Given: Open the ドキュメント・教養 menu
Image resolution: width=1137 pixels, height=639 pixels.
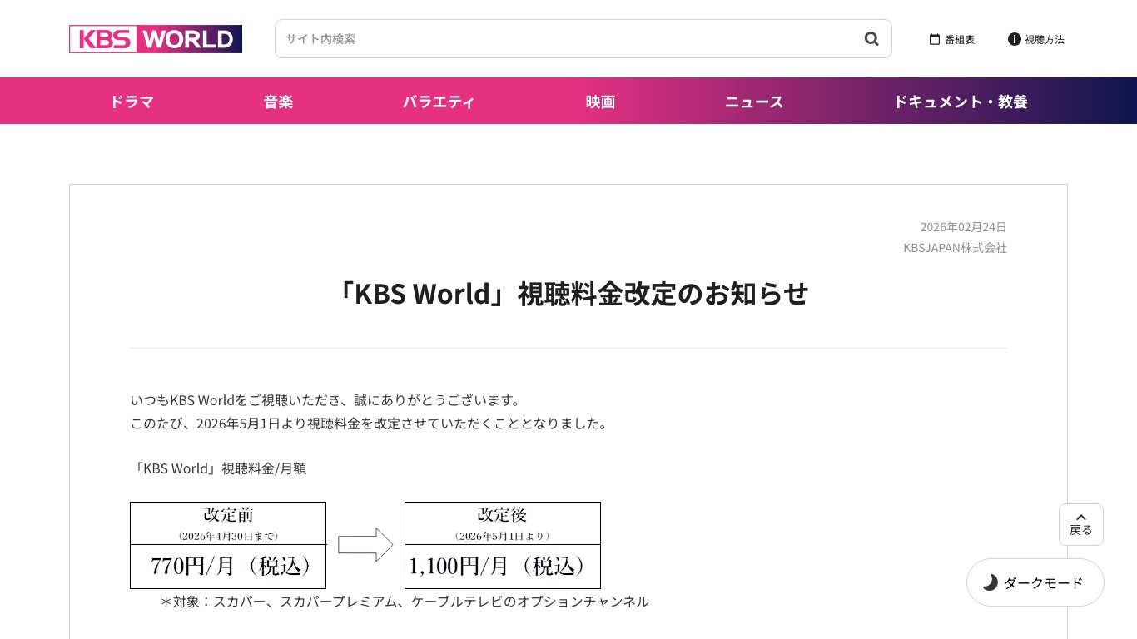Looking at the screenshot, I should [x=961, y=102].
